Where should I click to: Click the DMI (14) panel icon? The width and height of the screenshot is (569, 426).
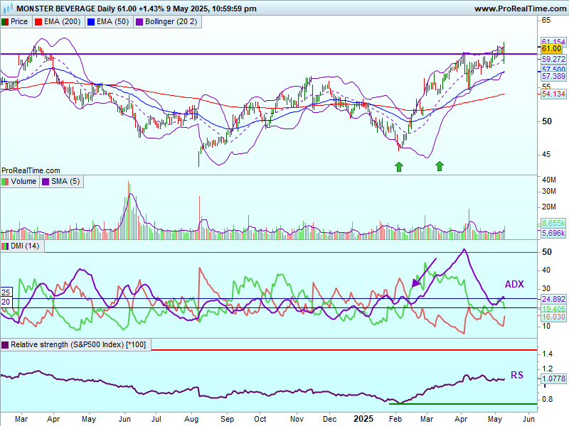pos(5,246)
